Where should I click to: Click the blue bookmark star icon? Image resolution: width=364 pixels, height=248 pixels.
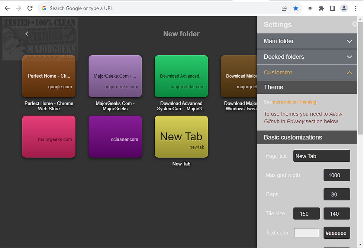click(296, 8)
